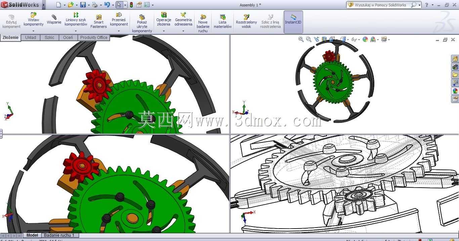459x241 pixels.
Task: Switch to the Szkic tab
Action: 49,38
